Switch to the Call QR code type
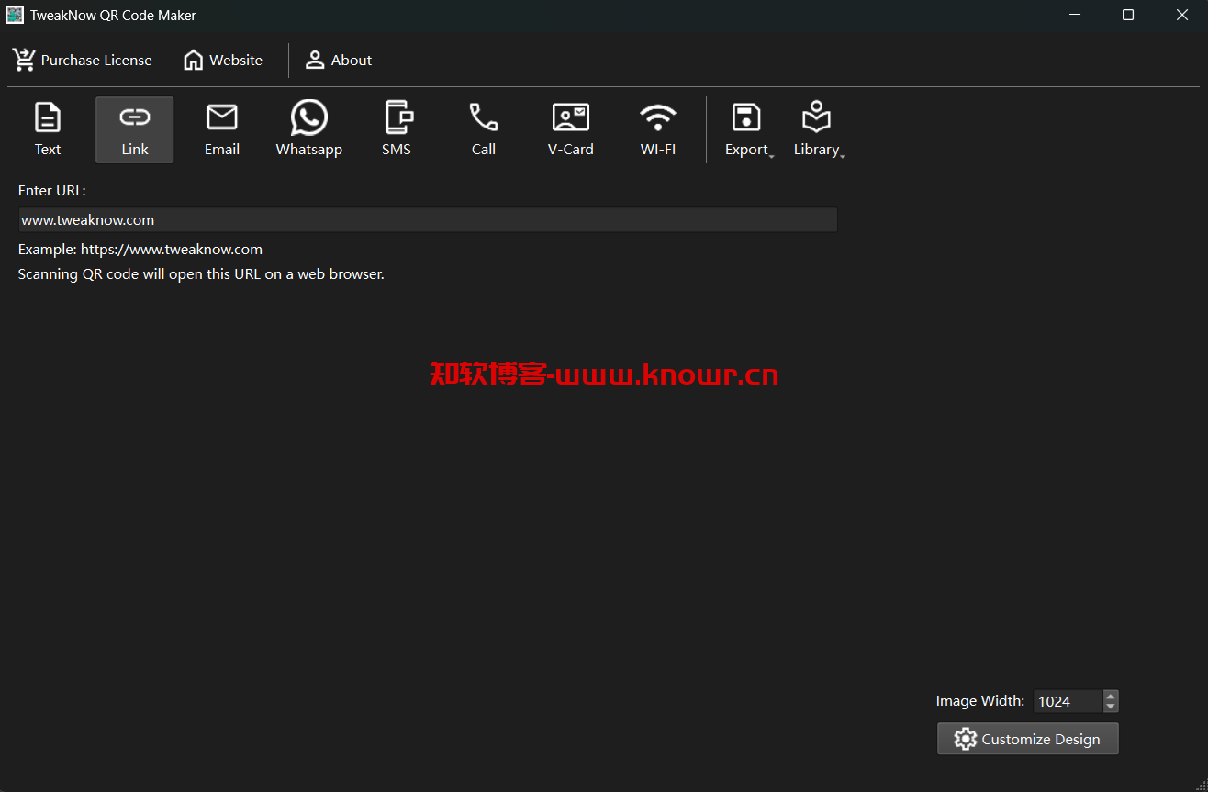This screenshot has height=792, width=1208. click(484, 129)
